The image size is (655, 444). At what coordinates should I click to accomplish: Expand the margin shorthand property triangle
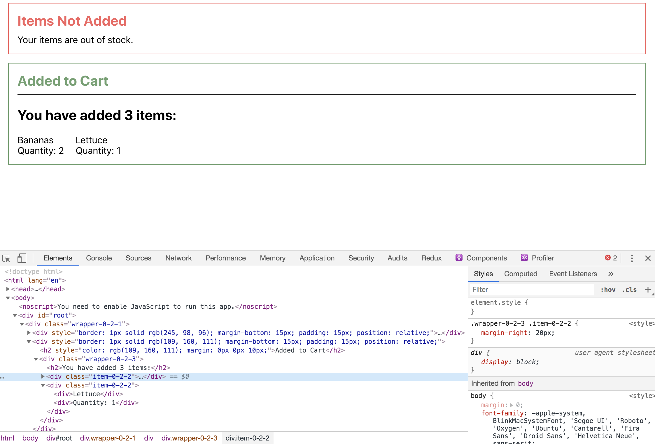512,405
